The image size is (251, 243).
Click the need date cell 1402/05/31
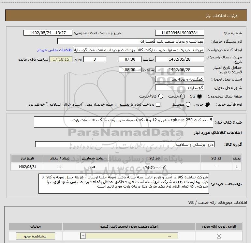(27, 167)
